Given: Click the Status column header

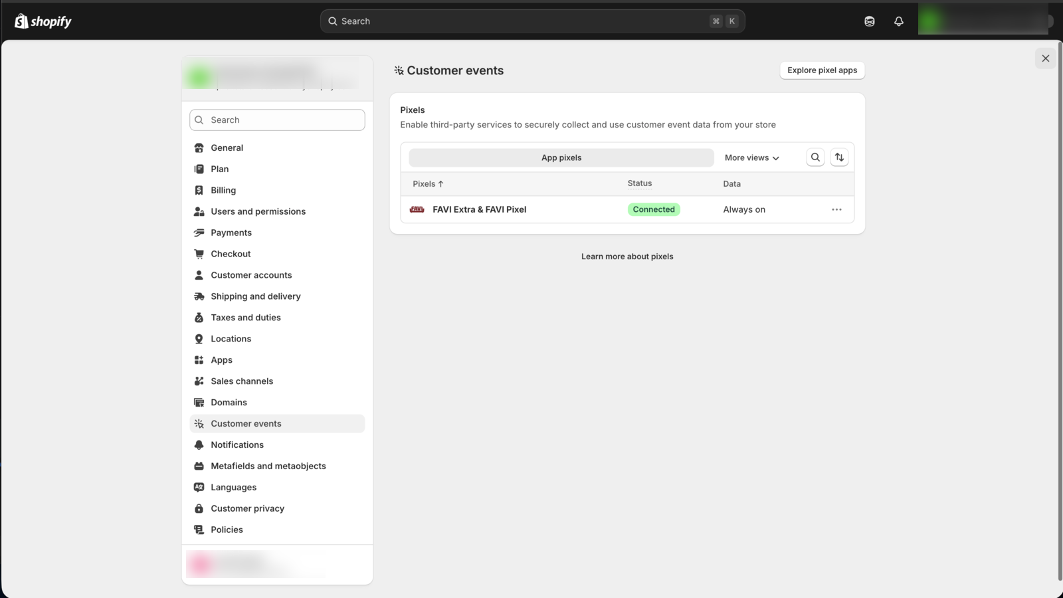Looking at the screenshot, I should [x=640, y=183].
